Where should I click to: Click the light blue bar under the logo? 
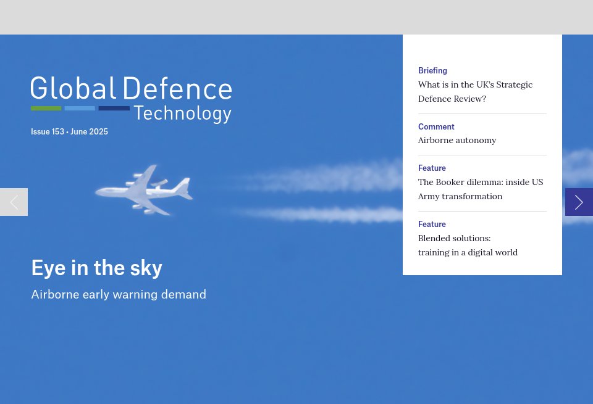pyautogui.click(x=80, y=108)
